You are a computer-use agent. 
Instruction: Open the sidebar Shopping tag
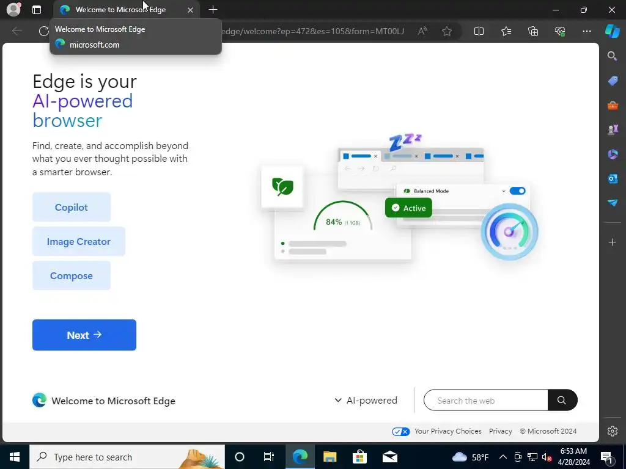pos(613,81)
